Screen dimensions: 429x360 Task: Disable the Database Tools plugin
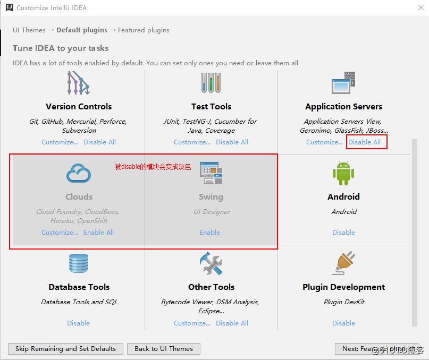tap(79, 323)
